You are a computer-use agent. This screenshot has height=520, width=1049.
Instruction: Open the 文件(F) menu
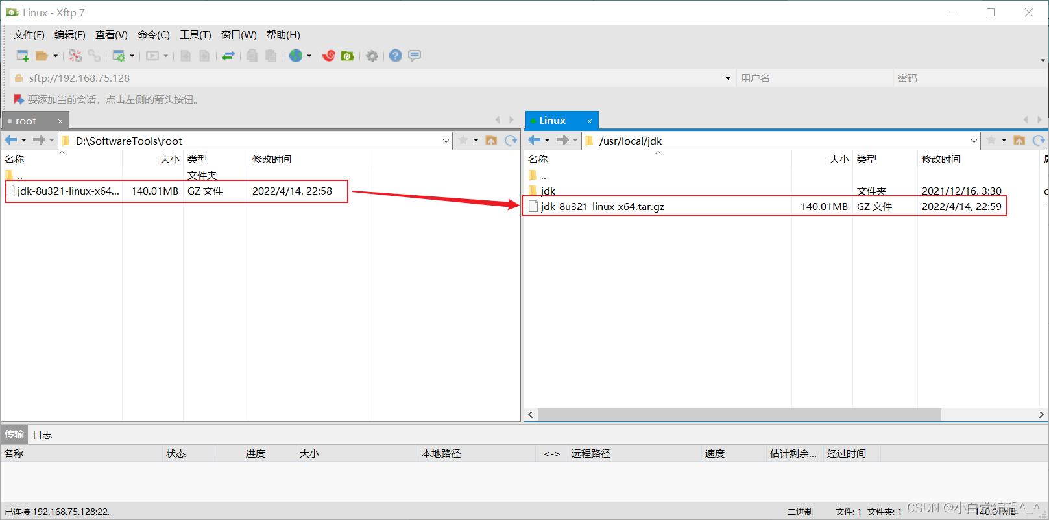[x=29, y=35]
